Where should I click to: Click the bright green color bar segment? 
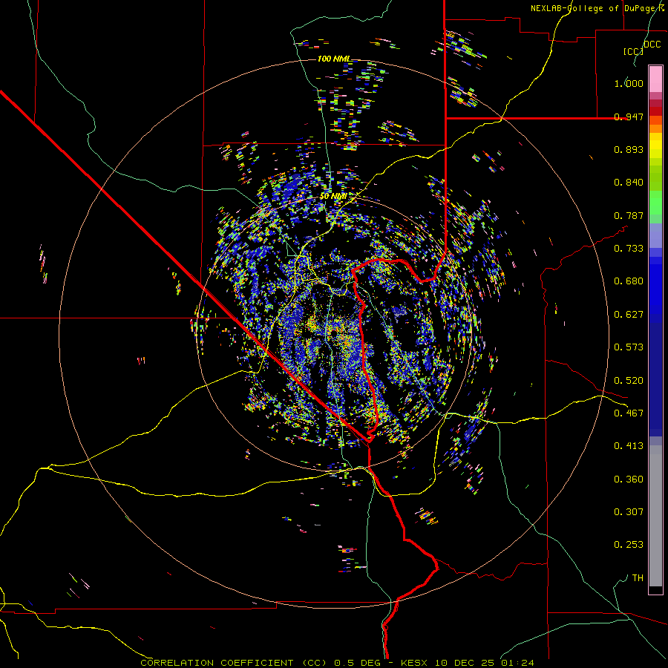[655, 203]
